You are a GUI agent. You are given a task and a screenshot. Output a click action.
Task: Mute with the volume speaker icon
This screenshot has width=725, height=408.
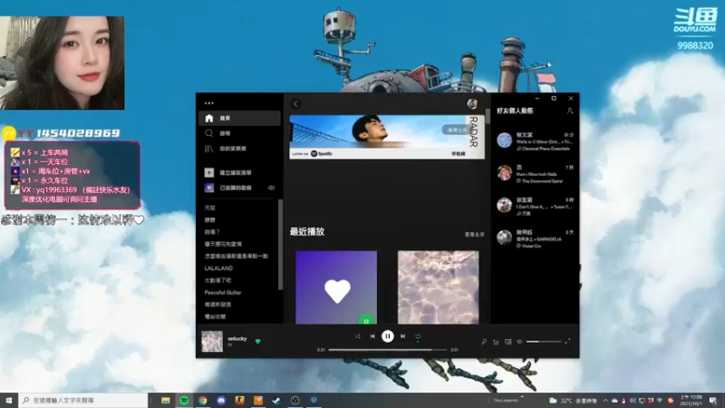click(x=519, y=342)
